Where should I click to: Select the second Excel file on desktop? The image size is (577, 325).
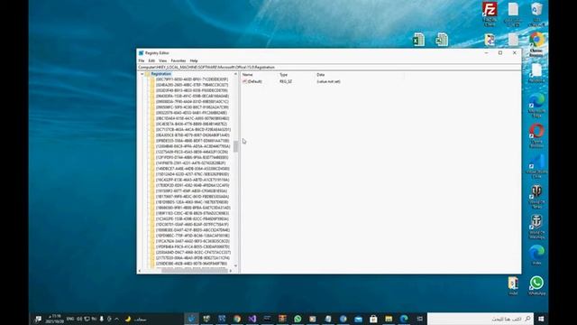pyautogui.click(x=442, y=40)
